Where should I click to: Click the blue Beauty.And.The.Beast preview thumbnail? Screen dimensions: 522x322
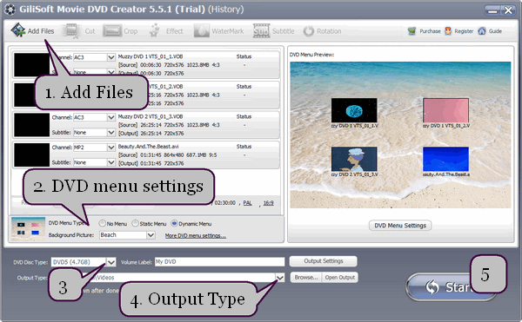[x=445, y=159]
